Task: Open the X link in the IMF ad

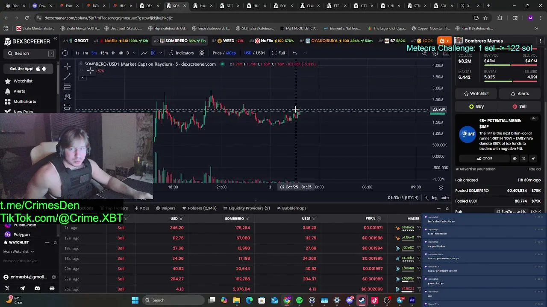Action: click(524, 159)
